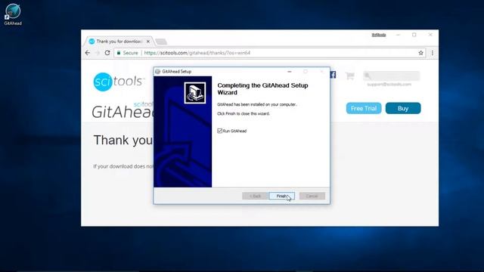Close the Thank you for download tab
This screenshot has height=272, width=484.
coord(148,42)
